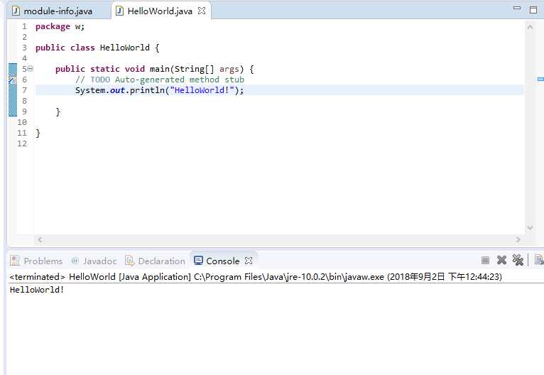This screenshot has width=544, height=375.
Task: Click the "public class HelloWorld {" line
Action: pyautogui.click(x=97, y=48)
